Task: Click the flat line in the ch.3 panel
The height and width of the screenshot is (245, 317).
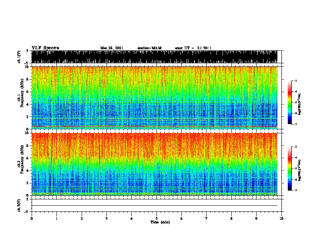Action: pos(154,206)
